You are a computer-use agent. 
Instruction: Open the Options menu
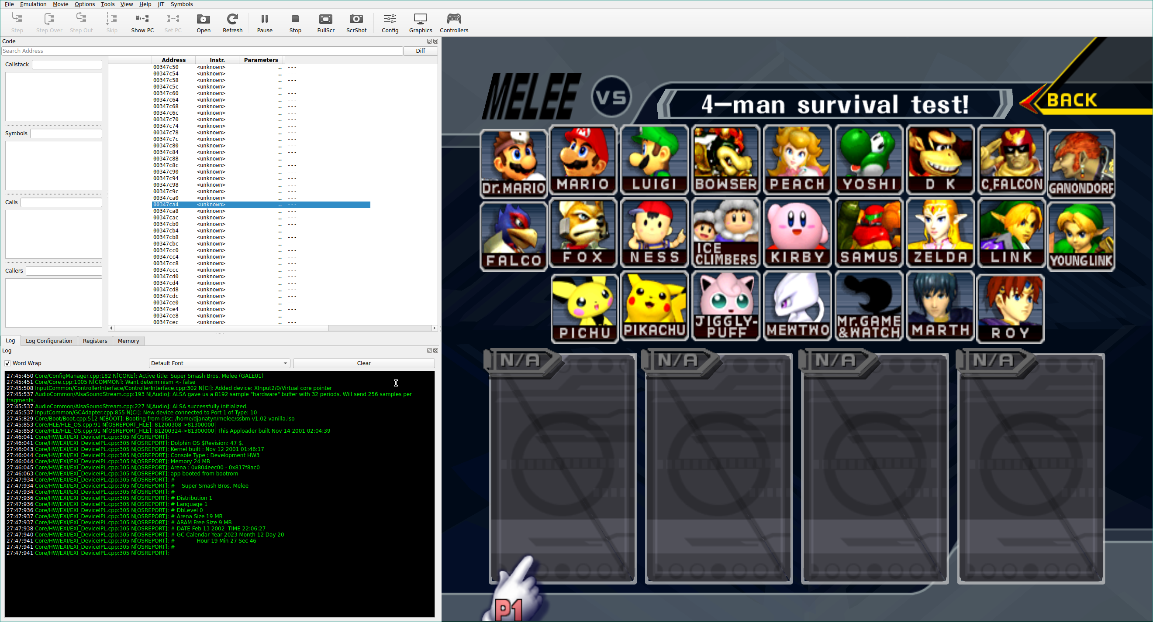pyautogui.click(x=84, y=5)
